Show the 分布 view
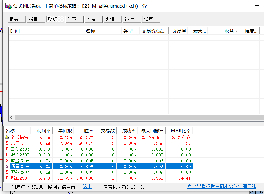Screen dimensions: 264x194 74,19
